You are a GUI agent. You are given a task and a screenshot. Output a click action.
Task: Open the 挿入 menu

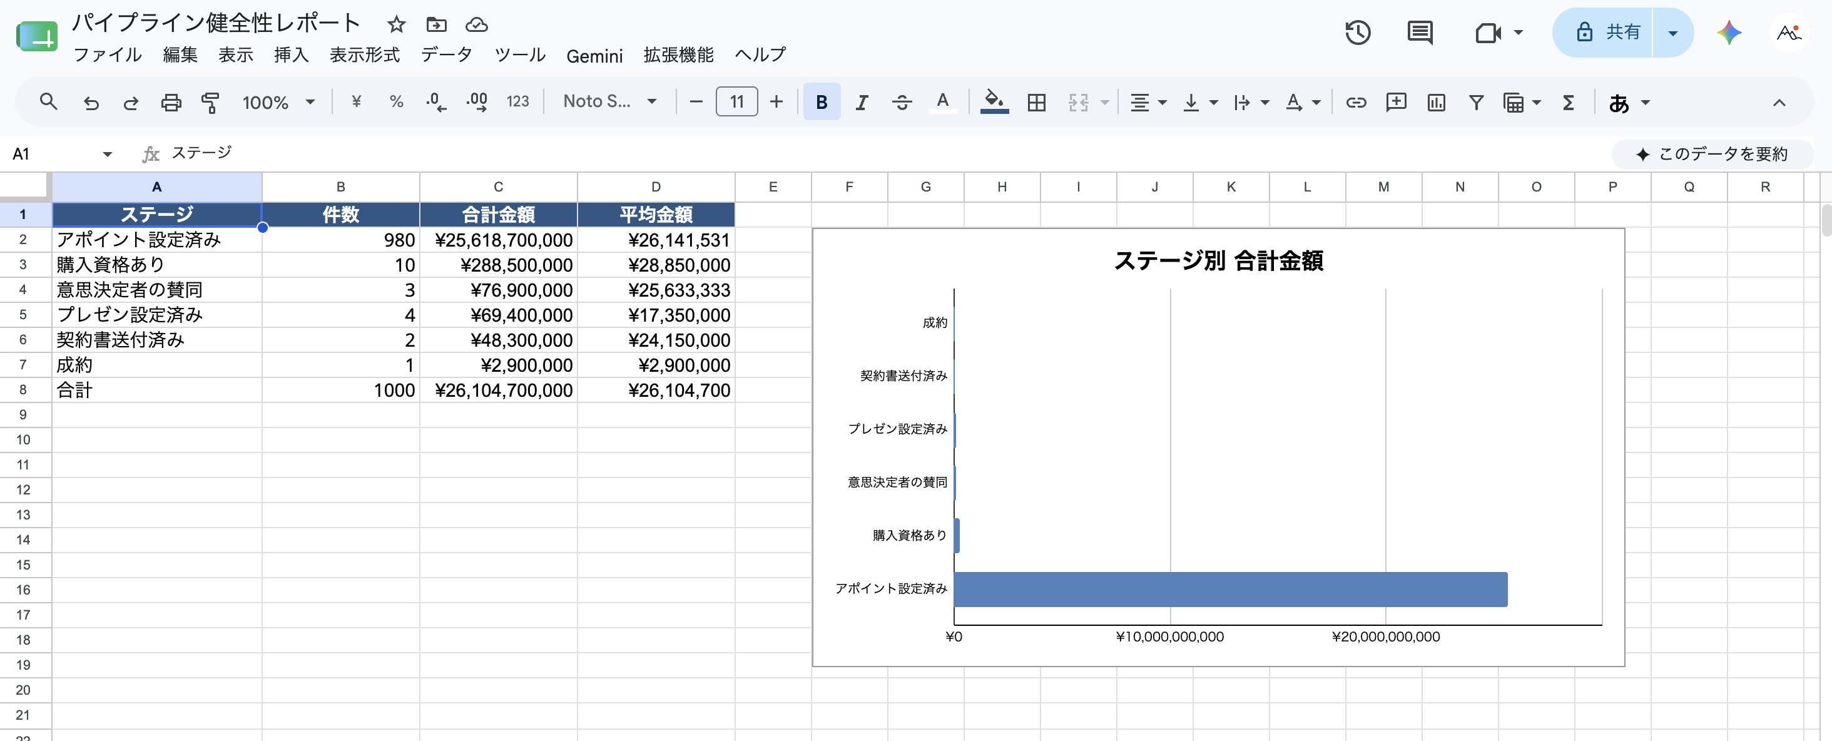(x=291, y=54)
